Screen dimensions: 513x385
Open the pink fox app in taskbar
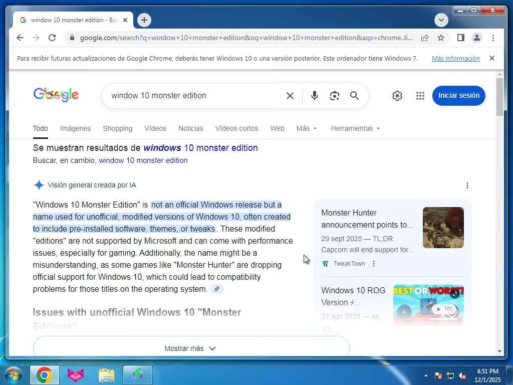coord(75,375)
